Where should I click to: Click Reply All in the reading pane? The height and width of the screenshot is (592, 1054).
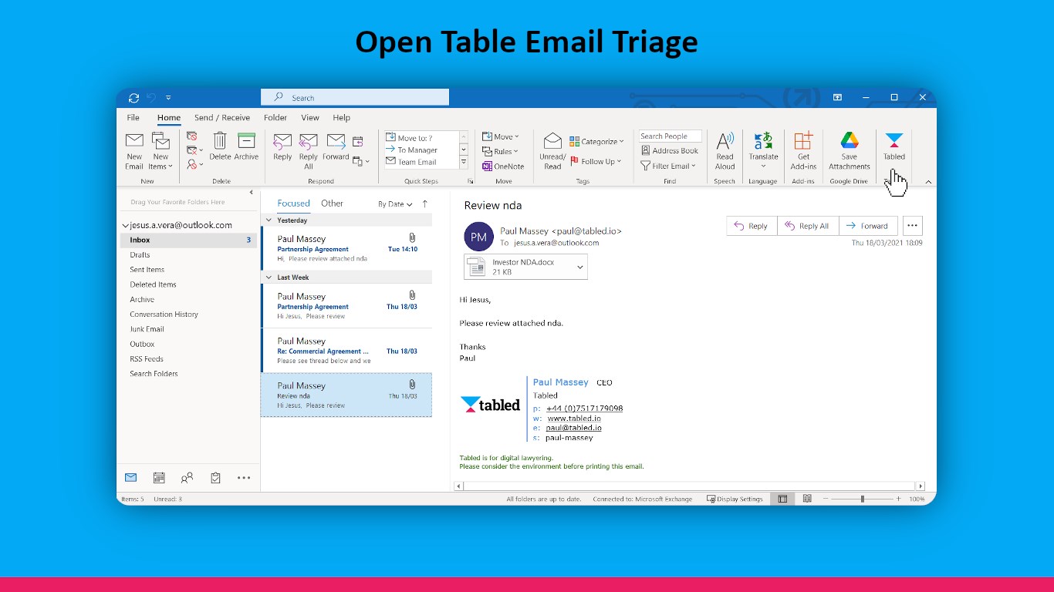click(x=808, y=226)
